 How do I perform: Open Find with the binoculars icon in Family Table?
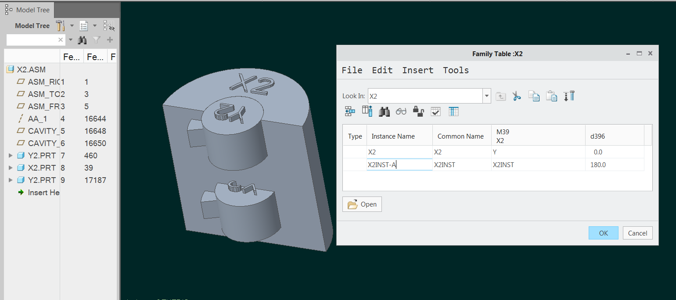[x=384, y=111]
